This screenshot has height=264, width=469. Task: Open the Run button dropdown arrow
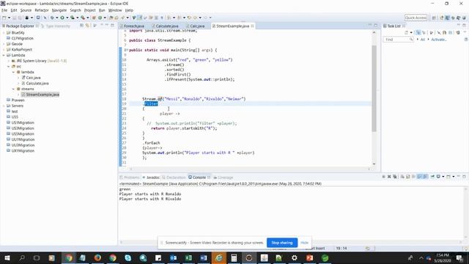tap(67, 18)
